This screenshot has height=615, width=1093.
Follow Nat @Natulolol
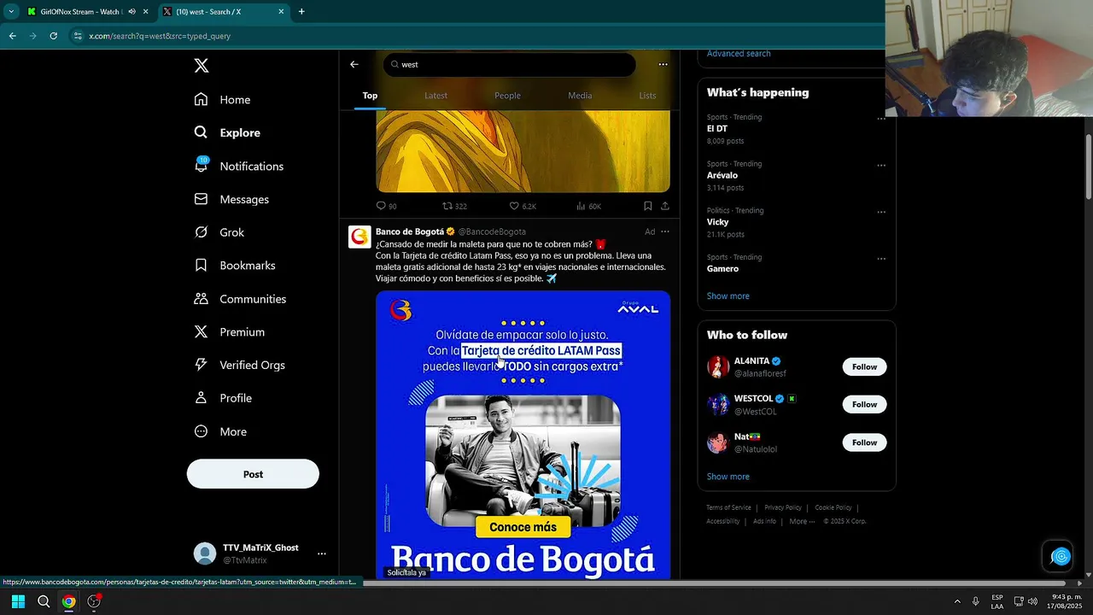[x=864, y=442]
